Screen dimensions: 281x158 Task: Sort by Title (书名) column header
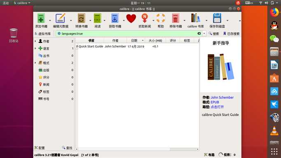pyautogui.click(x=91, y=41)
